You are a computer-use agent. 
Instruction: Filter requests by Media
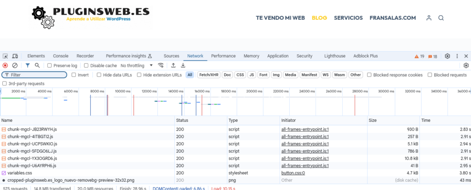(290, 75)
